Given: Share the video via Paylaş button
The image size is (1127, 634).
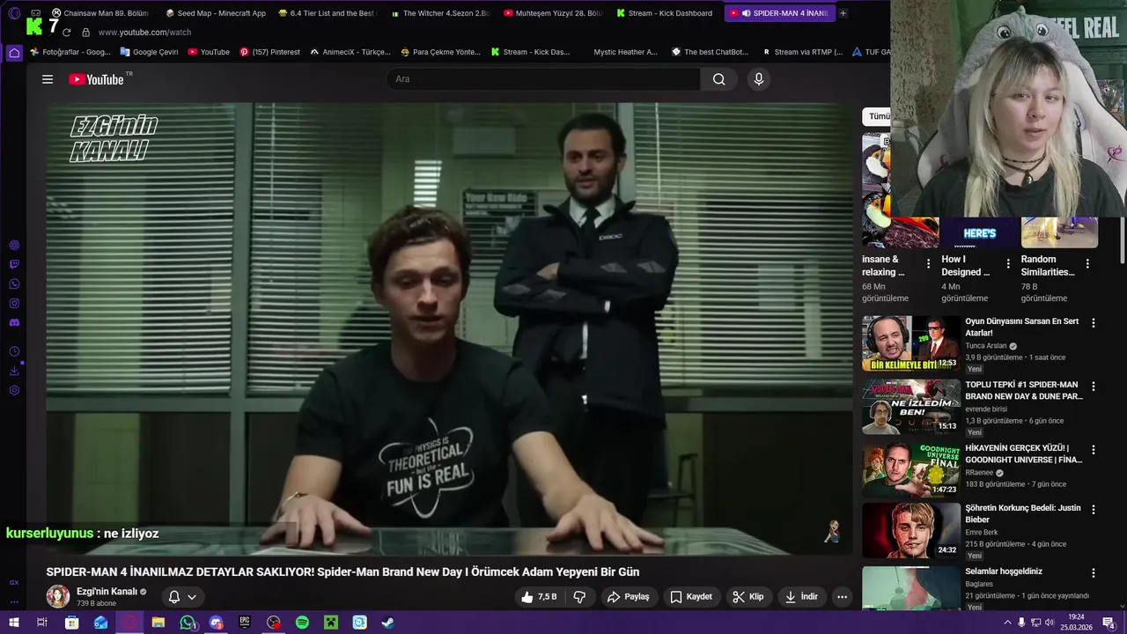Looking at the screenshot, I should click(629, 597).
